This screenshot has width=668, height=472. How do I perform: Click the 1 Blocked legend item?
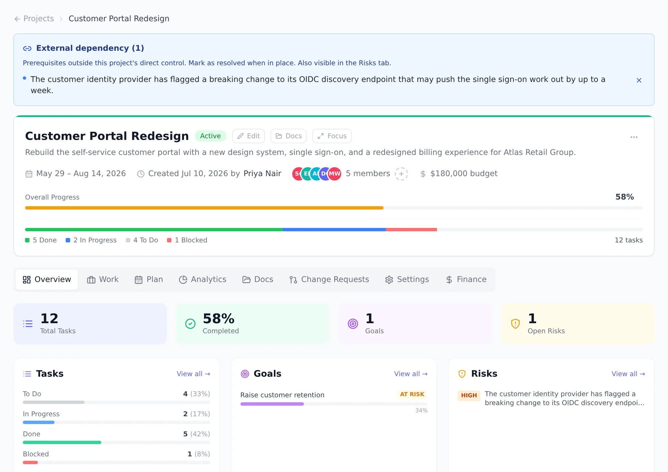[x=187, y=240]
